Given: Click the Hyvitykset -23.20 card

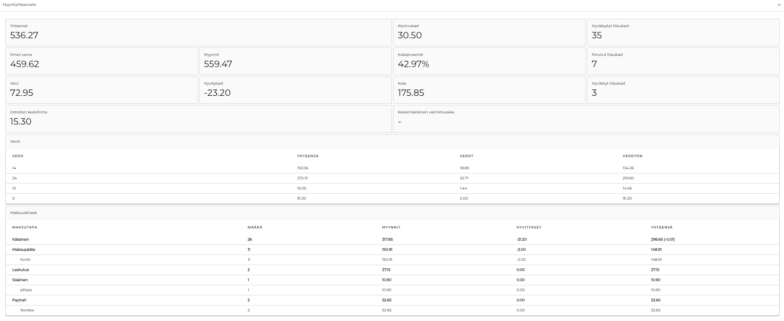Looking at the screenshot, I should point(295,90).
